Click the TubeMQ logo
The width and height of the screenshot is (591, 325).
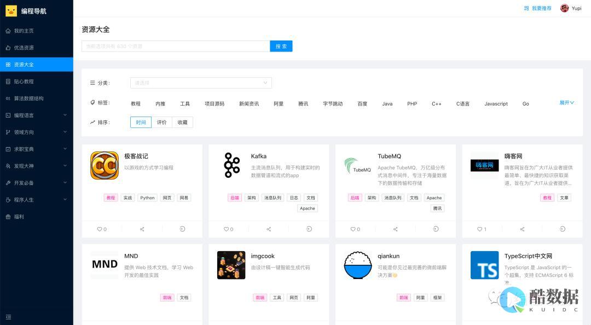coord(358,166)
